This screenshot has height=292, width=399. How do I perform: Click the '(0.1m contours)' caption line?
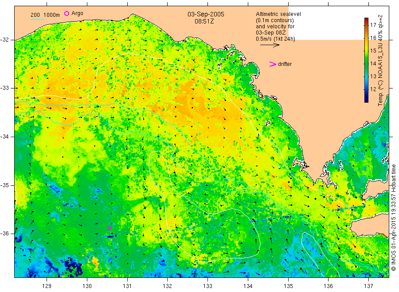pos(275,20)
